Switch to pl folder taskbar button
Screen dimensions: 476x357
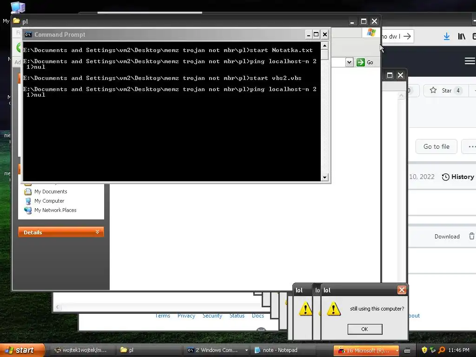coord(149,350)
